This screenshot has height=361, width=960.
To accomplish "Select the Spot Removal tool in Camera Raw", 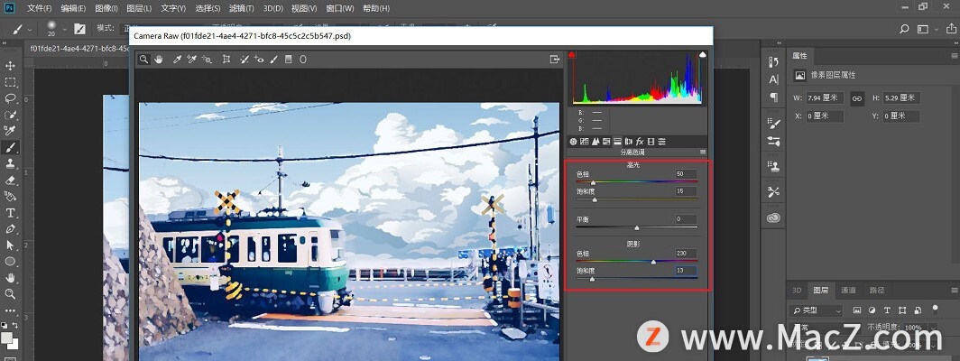I will click(245, 60).
